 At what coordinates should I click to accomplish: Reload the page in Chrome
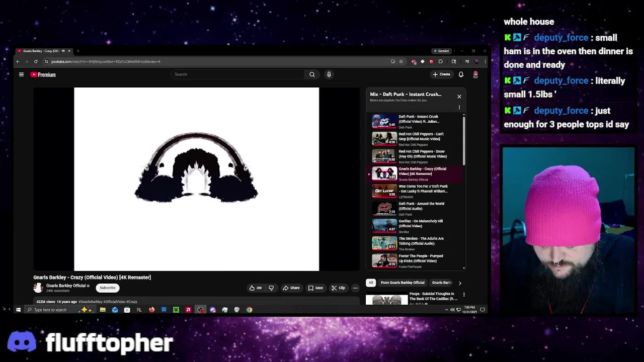36,61
